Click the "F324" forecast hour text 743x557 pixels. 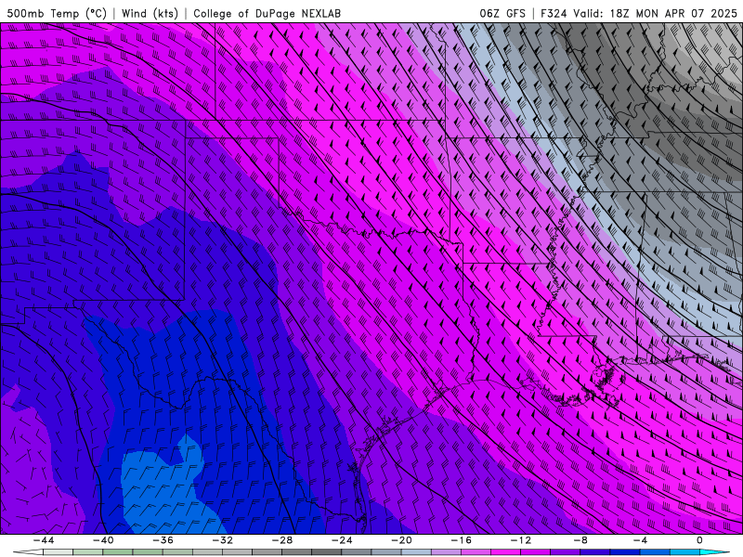[554, 13]
